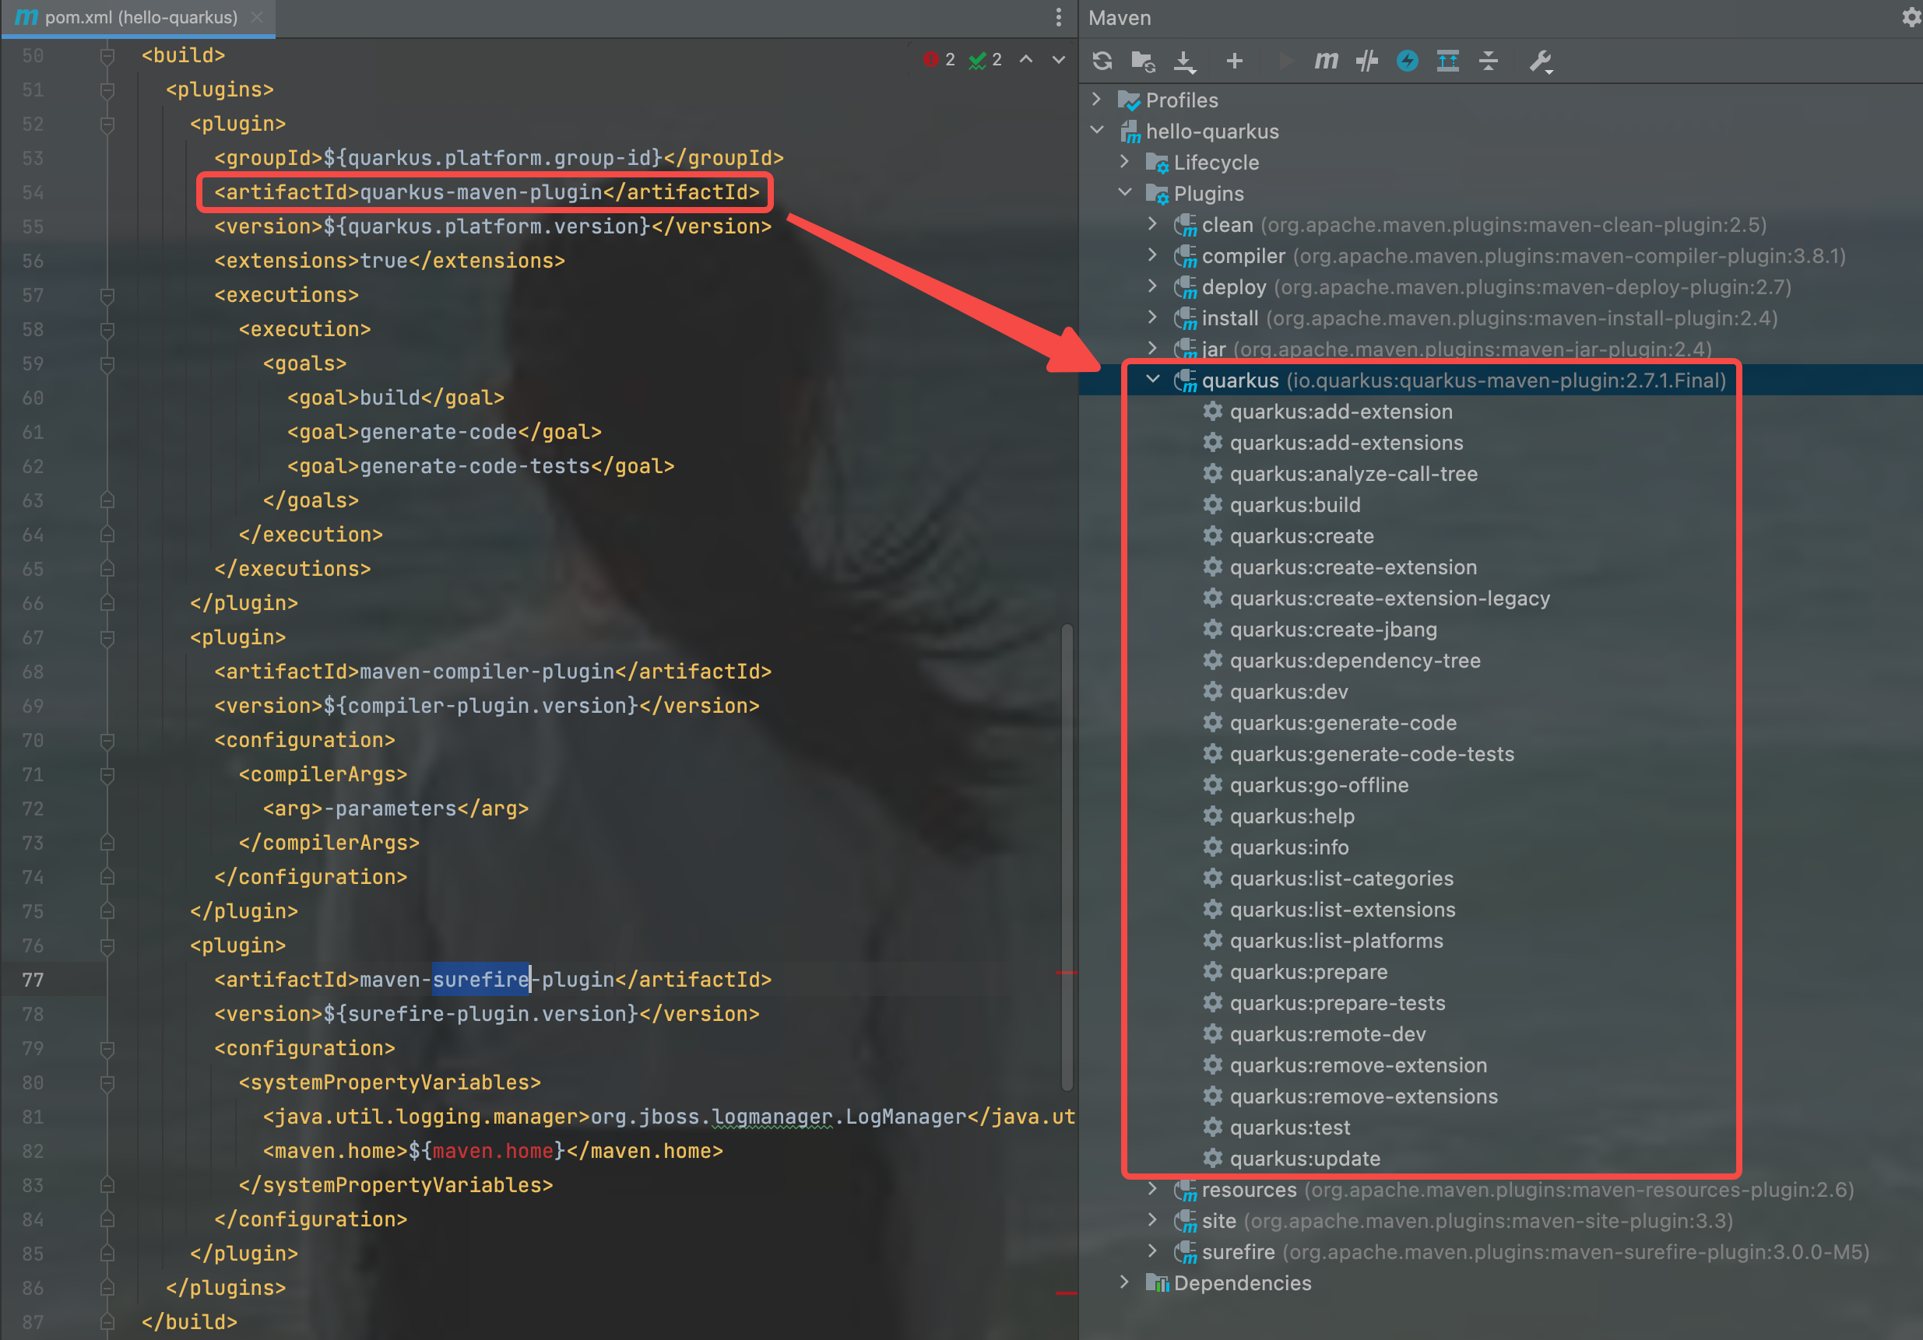Expand the Profiles node
1923x1340 pixels.
tap(1097, 100)
